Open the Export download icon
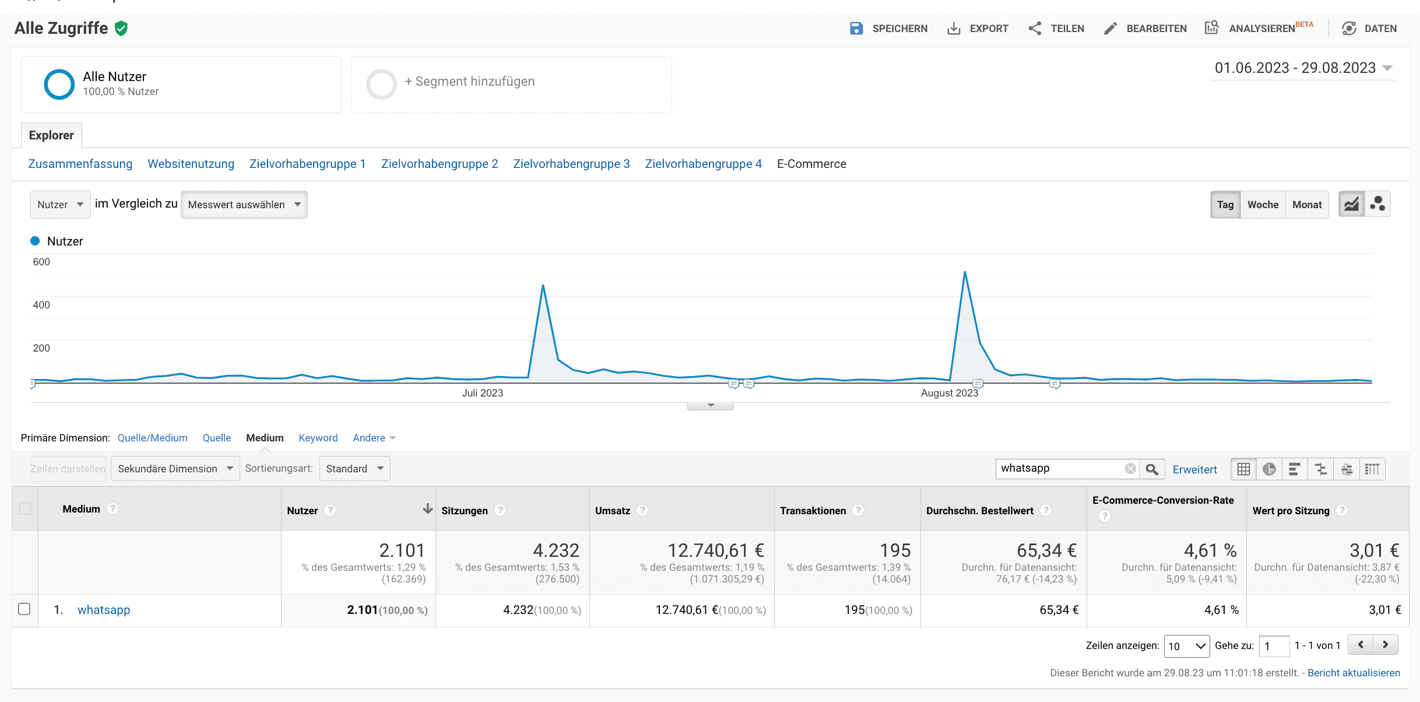Image resolution: width=1420 pixels, height=702 pixels. pos(954,29)
